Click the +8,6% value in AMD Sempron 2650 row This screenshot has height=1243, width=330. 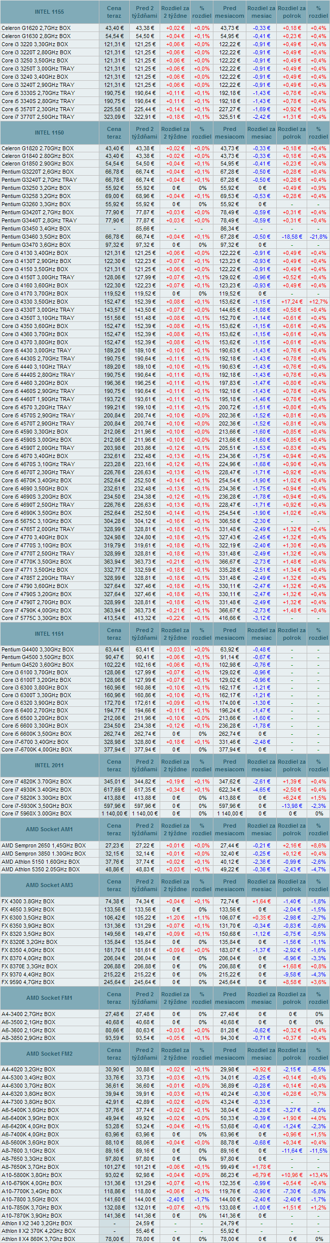pos(318,845)
